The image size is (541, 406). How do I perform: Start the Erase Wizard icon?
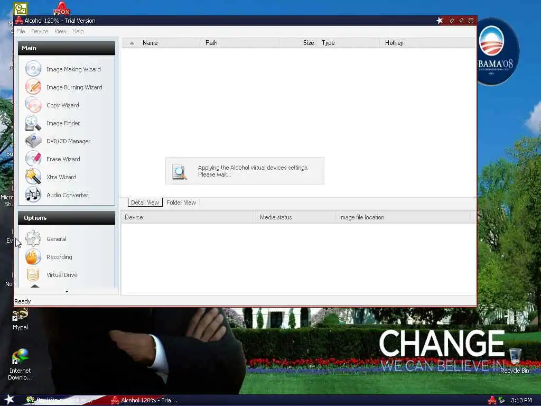click(x=33, y=159)
